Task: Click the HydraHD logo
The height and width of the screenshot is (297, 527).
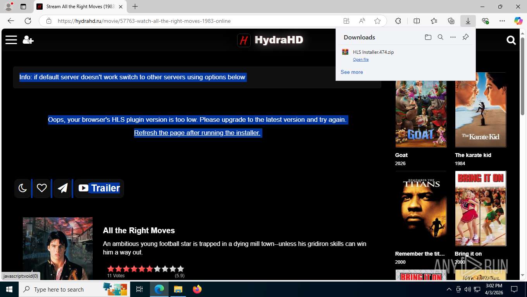Action: [x=270, y=40]
